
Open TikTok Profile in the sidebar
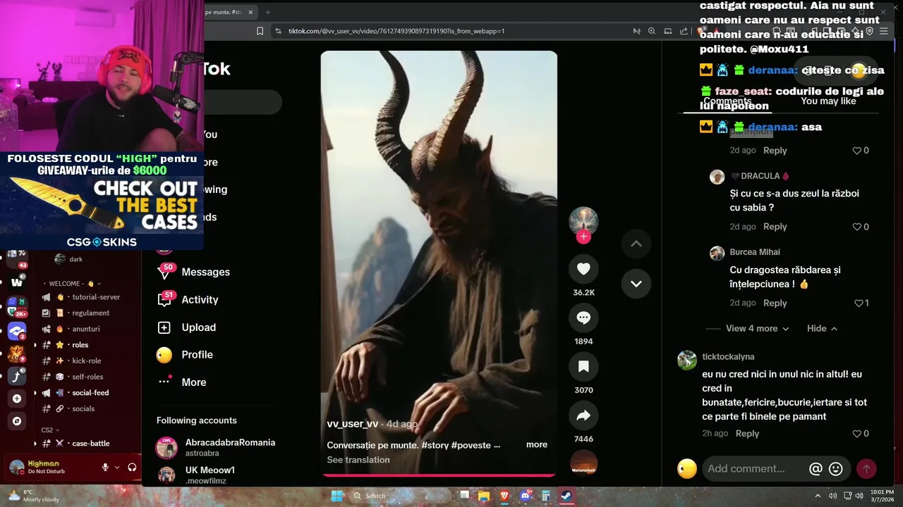pos(185,355)
